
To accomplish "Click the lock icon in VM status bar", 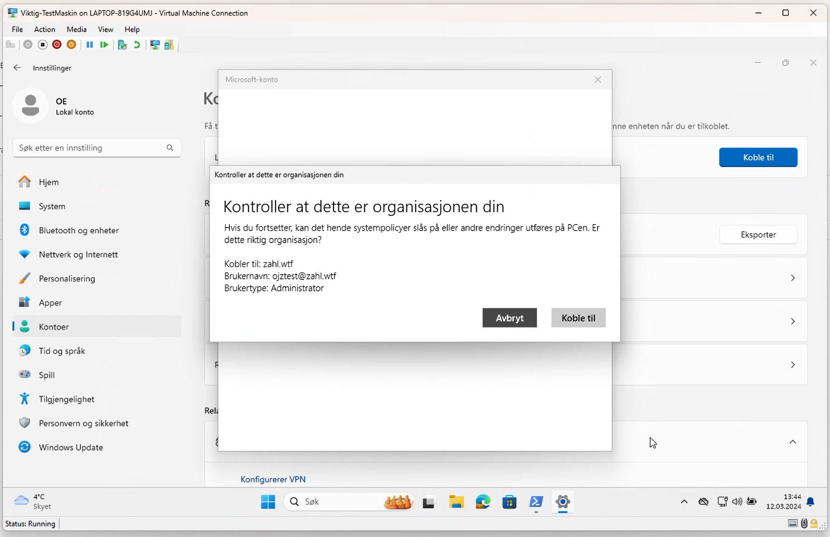I will [814, 524].
